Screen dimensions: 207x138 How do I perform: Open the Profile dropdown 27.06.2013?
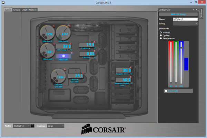click(21, 126)
